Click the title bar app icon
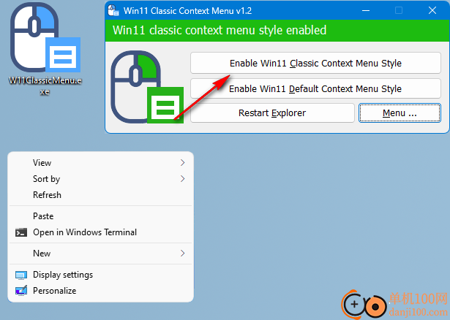Viewport: 450px width, 320px height. [113, 10]
